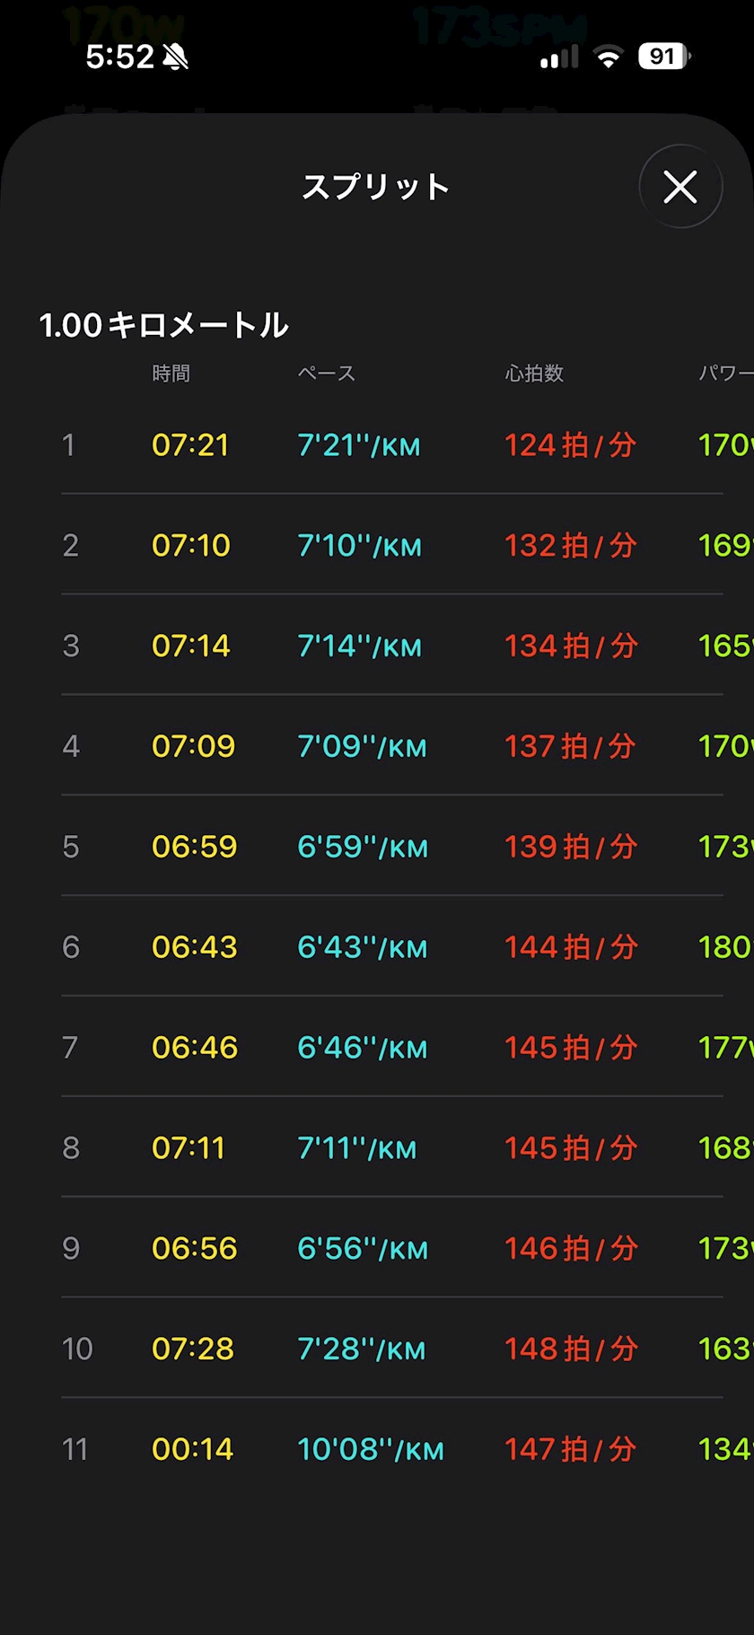
Task: Select pace 10'08''/KM
Action: coord(371,1451)
